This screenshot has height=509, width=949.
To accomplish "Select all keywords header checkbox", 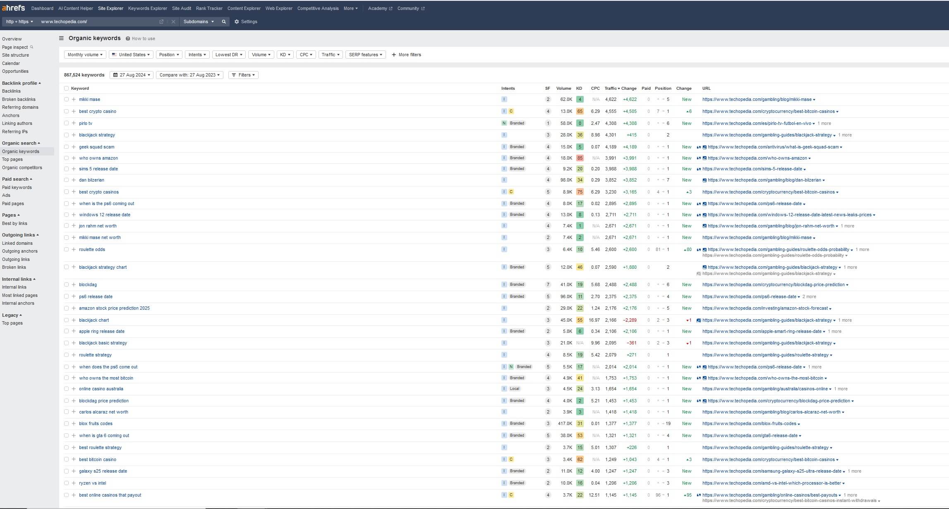I will click(66, 88).
